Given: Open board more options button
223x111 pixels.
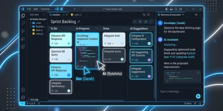Looking at the screenshot, I should [x=151, y=22].
